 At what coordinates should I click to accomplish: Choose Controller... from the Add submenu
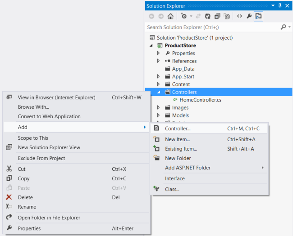pyautogui.click(x=178, y=129)
